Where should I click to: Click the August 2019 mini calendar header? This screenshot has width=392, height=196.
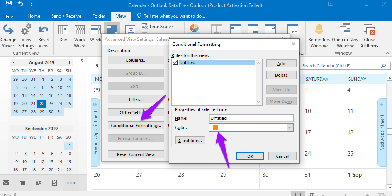[41, 62]
